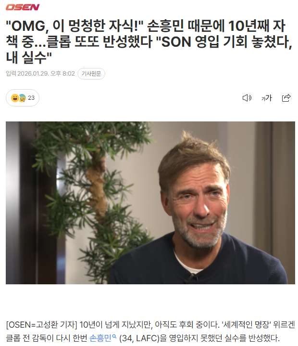The image size is (298, 346).
Task: Click the laughing emoji reaction
Action: 15,98
